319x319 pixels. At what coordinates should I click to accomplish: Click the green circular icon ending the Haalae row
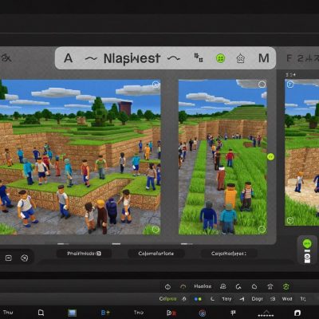pyautogui.click(x=286, y=286)
